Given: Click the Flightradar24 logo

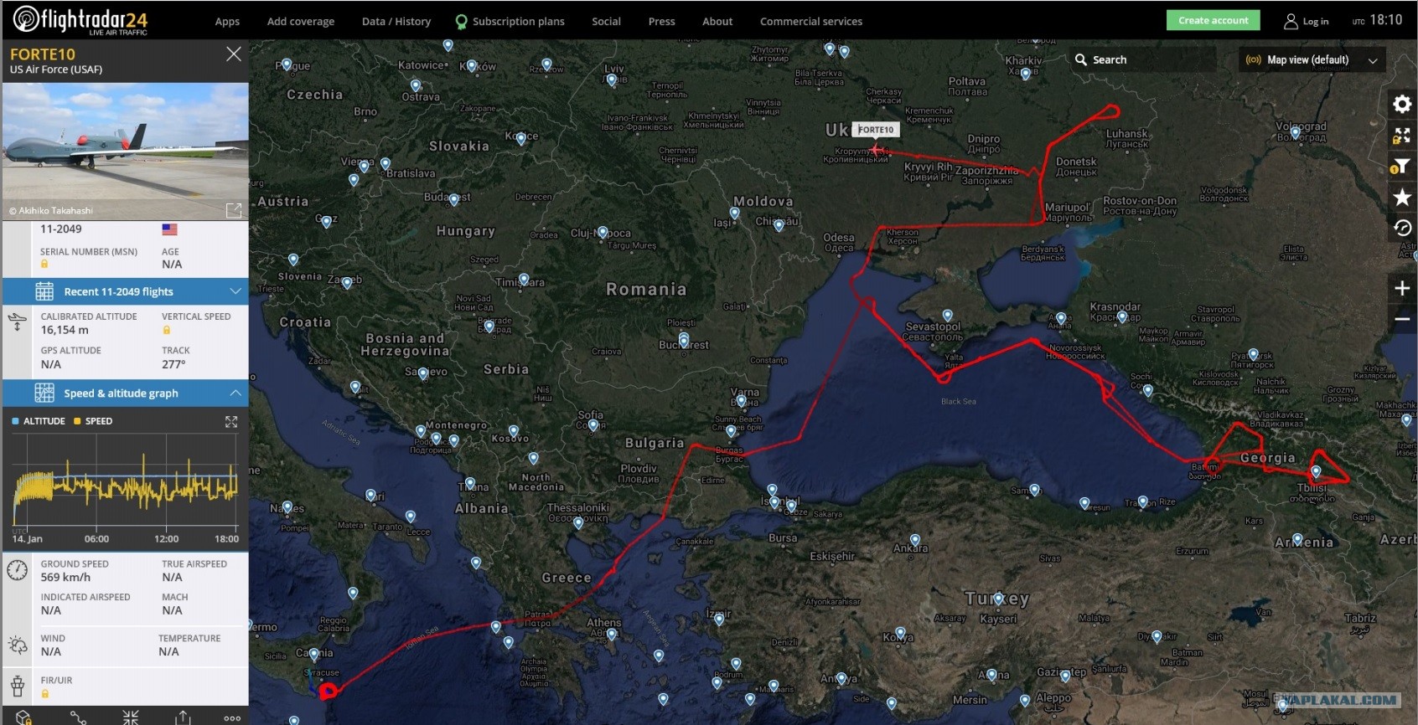Looking at the screenshot, I should [x=80, y=20].
